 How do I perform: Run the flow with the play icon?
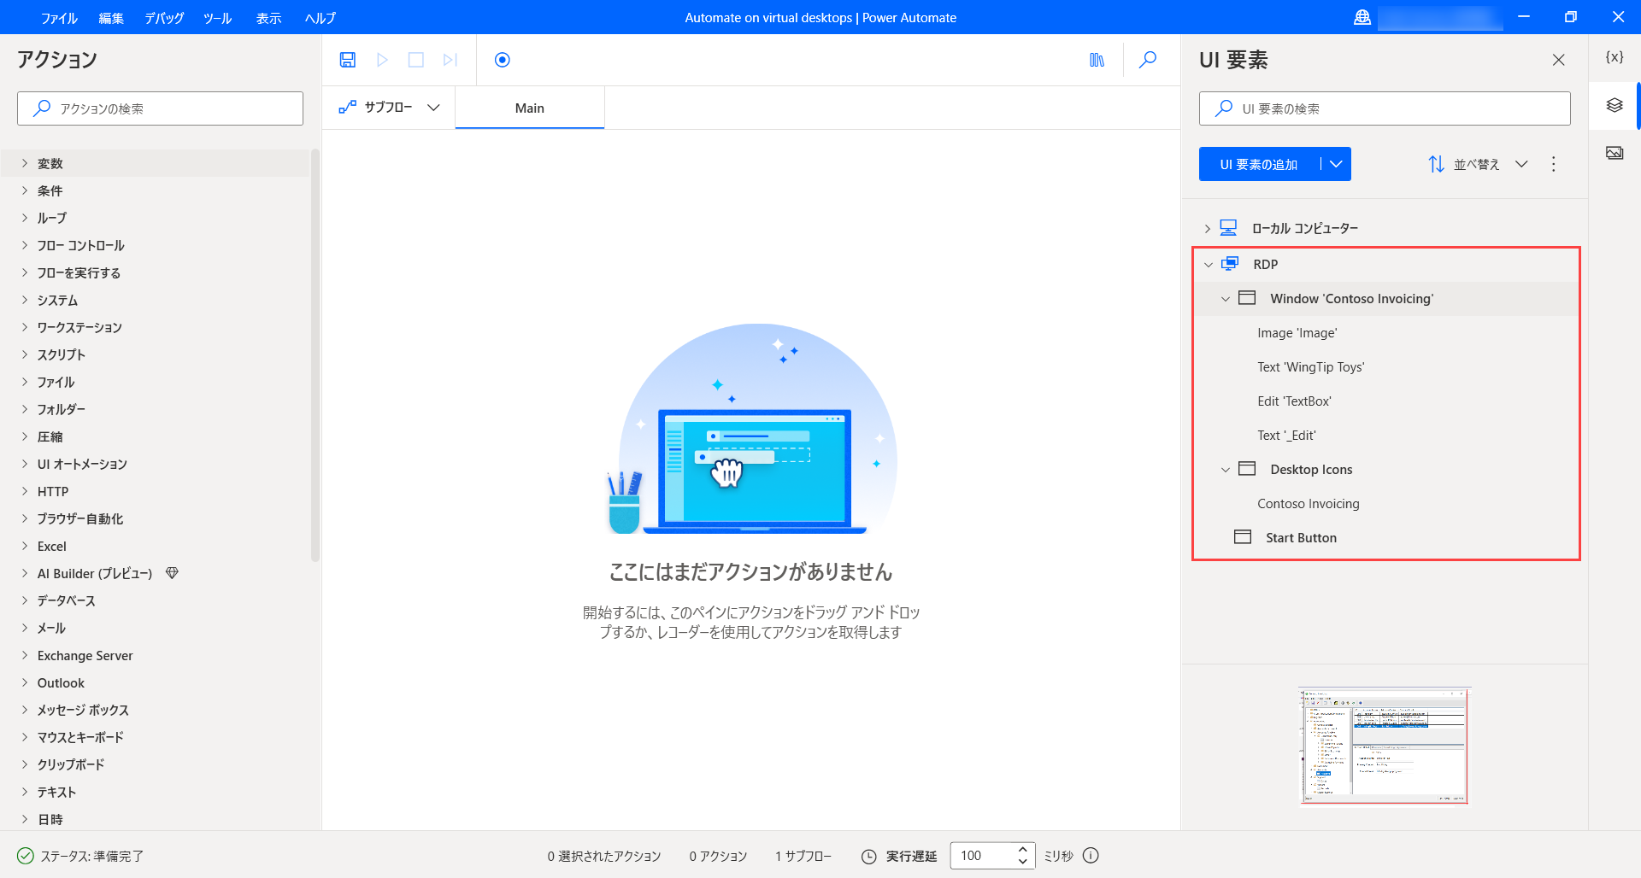pos(382,60)
